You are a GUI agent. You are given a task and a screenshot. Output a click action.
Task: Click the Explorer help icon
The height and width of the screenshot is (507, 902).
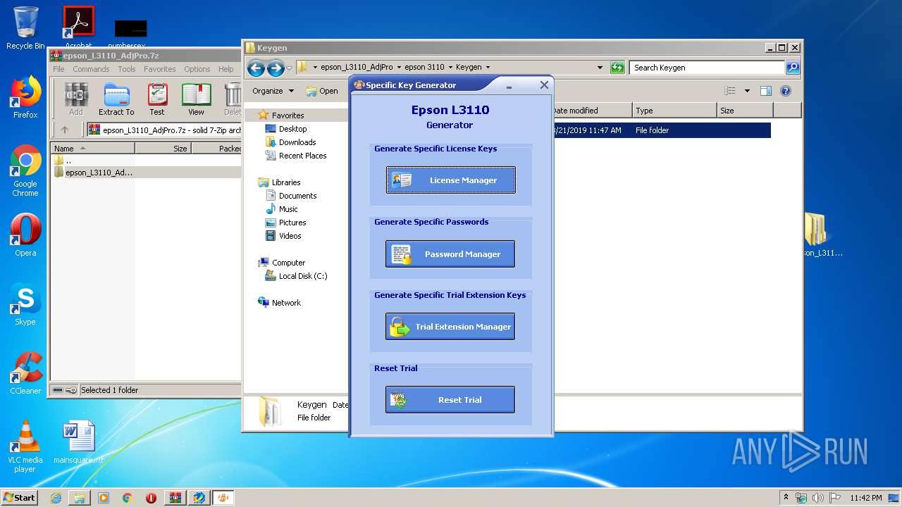786,91
